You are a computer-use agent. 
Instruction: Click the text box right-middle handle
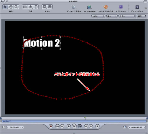60,43
